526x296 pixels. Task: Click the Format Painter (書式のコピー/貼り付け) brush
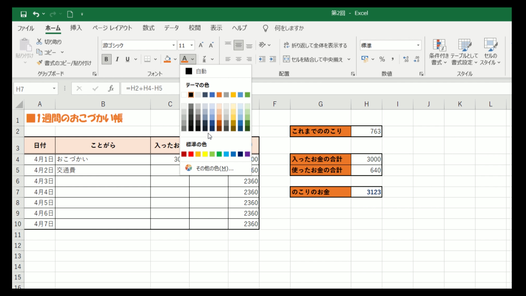coord(64,63)
